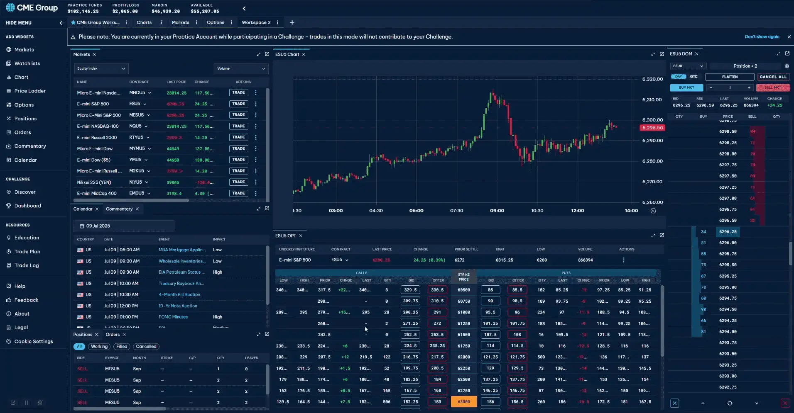Filter orders by Working status
Viewport: 794px width, 413px height.
pyautogui.click(x=99, y=347)
